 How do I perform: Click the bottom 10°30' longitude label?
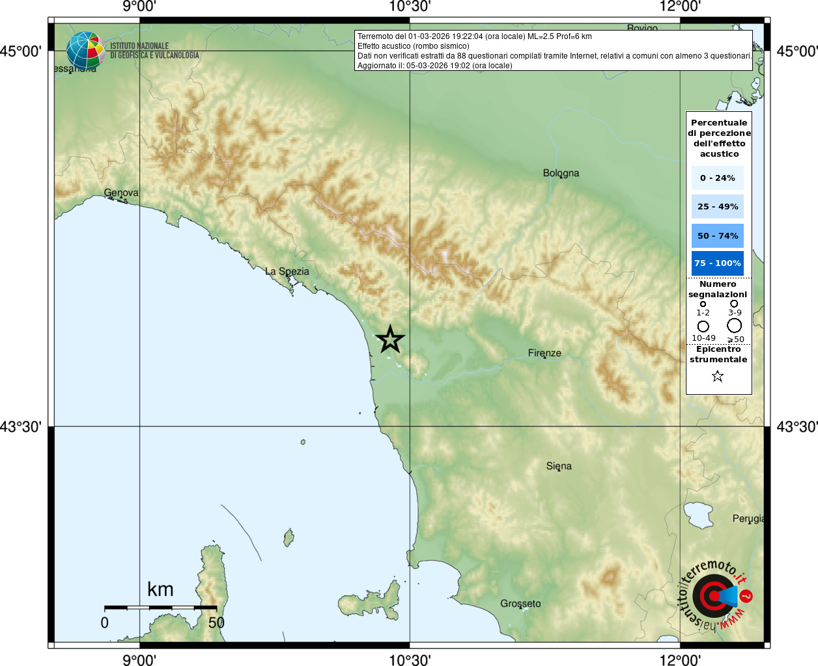point(410,660)
